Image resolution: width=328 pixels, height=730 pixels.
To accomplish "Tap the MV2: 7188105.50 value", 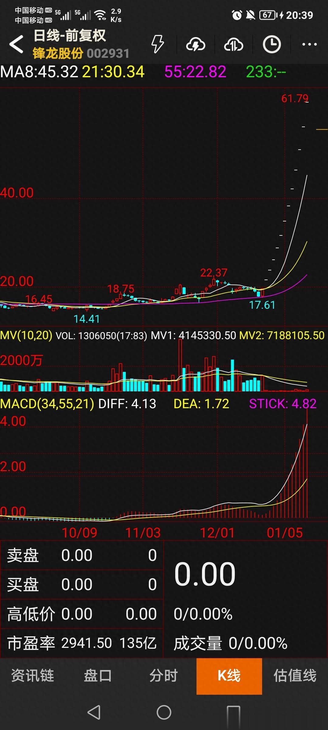I will (x=282, y=335).
